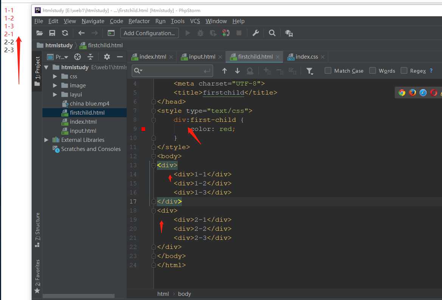The height and width of the screenshot is (300, 442).
Task: Open the File menu
Action: point(39,21)
